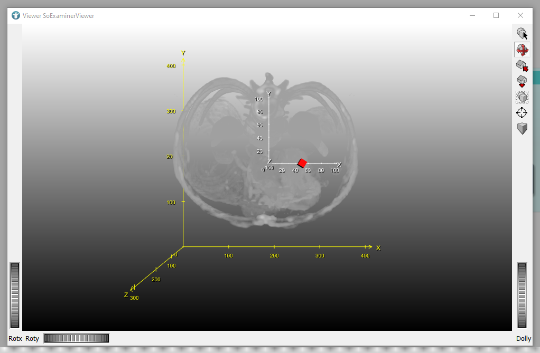Click the go to Home view icon
Image resolution: width=540 pixels, height=353 pixels.
pyautogui.click(x=522, y=66)
